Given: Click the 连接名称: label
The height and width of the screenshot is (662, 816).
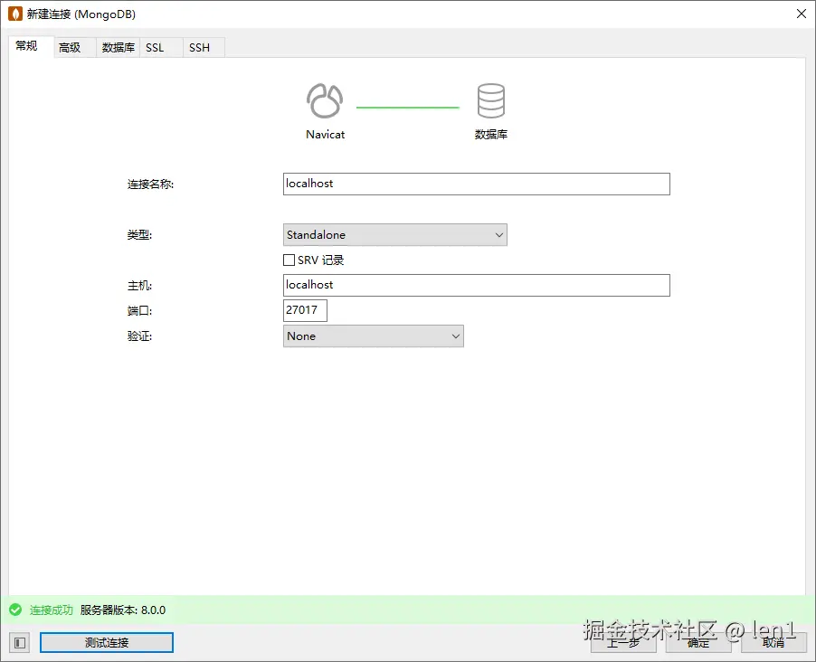Looking at the screenshot, I should (x=150, y=184).
